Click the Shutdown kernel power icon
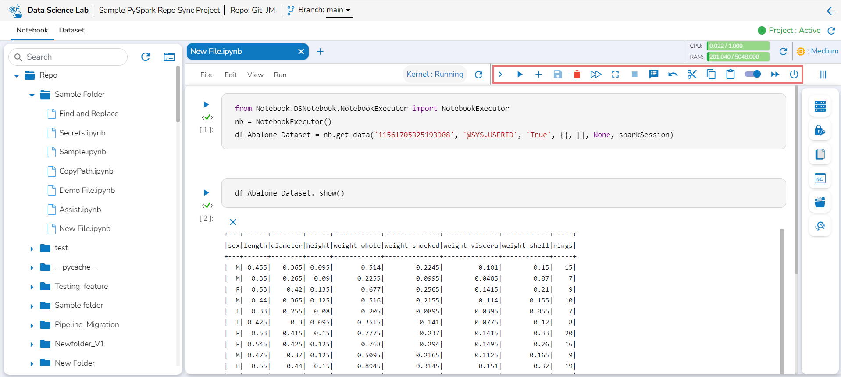 coord(794,75)
